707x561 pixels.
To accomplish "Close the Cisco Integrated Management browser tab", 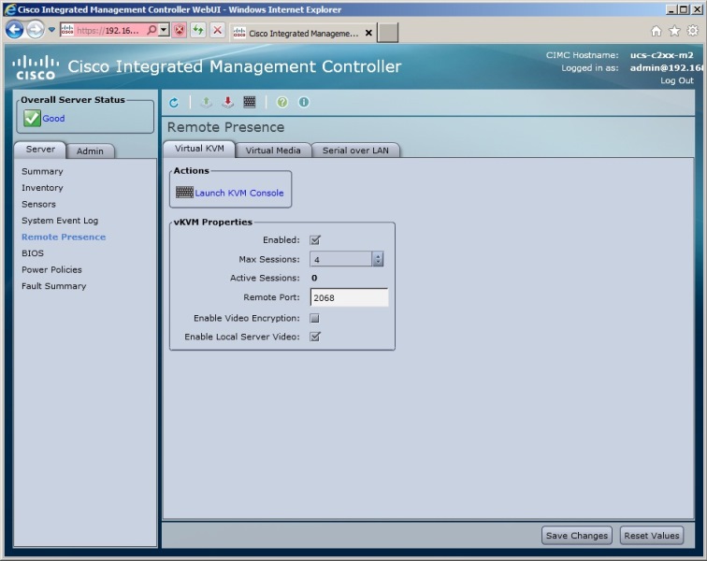I will coord(368,33).
